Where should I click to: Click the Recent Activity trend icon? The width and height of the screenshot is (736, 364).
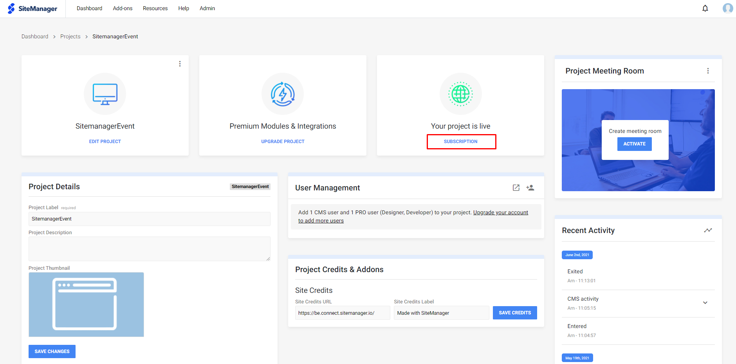[708, 230]
